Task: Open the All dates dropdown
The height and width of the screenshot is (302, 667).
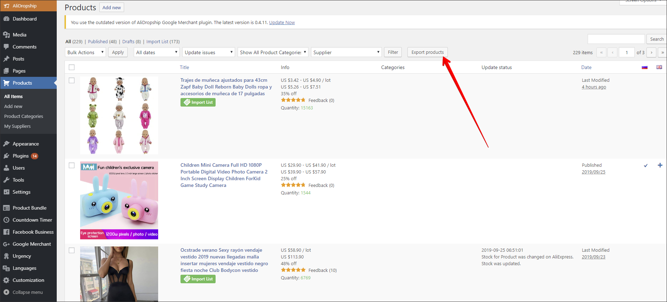Action: 157,52
